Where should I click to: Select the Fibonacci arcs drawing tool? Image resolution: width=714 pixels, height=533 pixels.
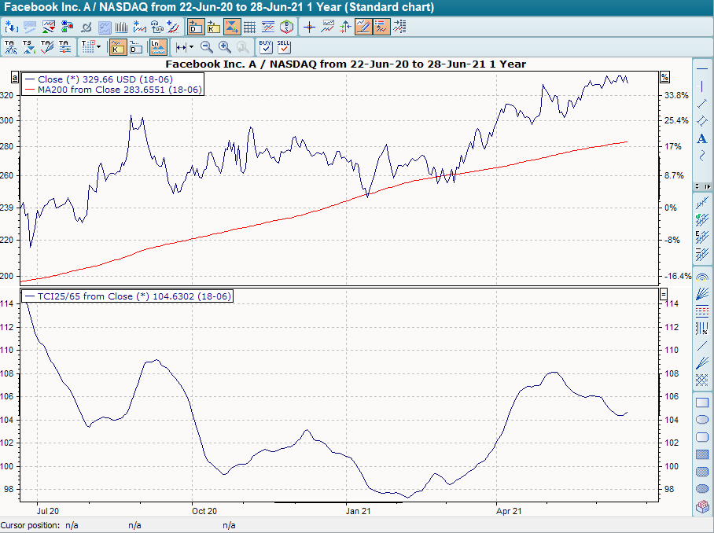(702, 278)
